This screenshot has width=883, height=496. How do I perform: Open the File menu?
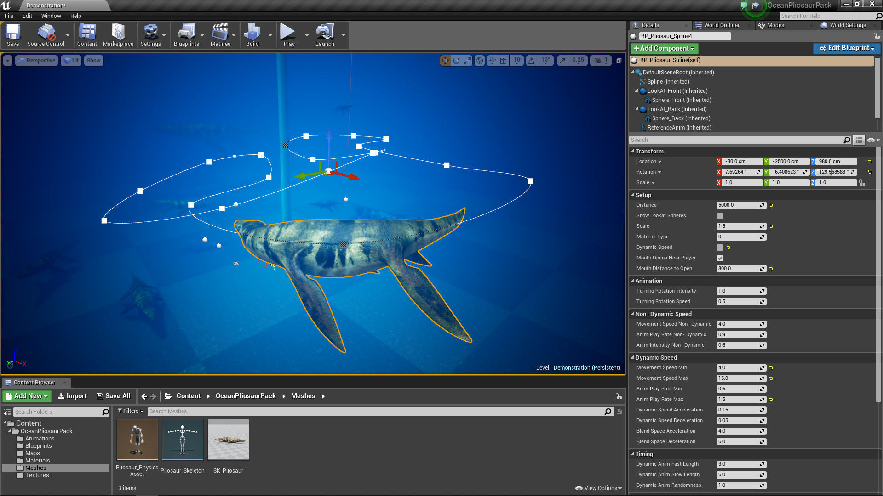9,16
